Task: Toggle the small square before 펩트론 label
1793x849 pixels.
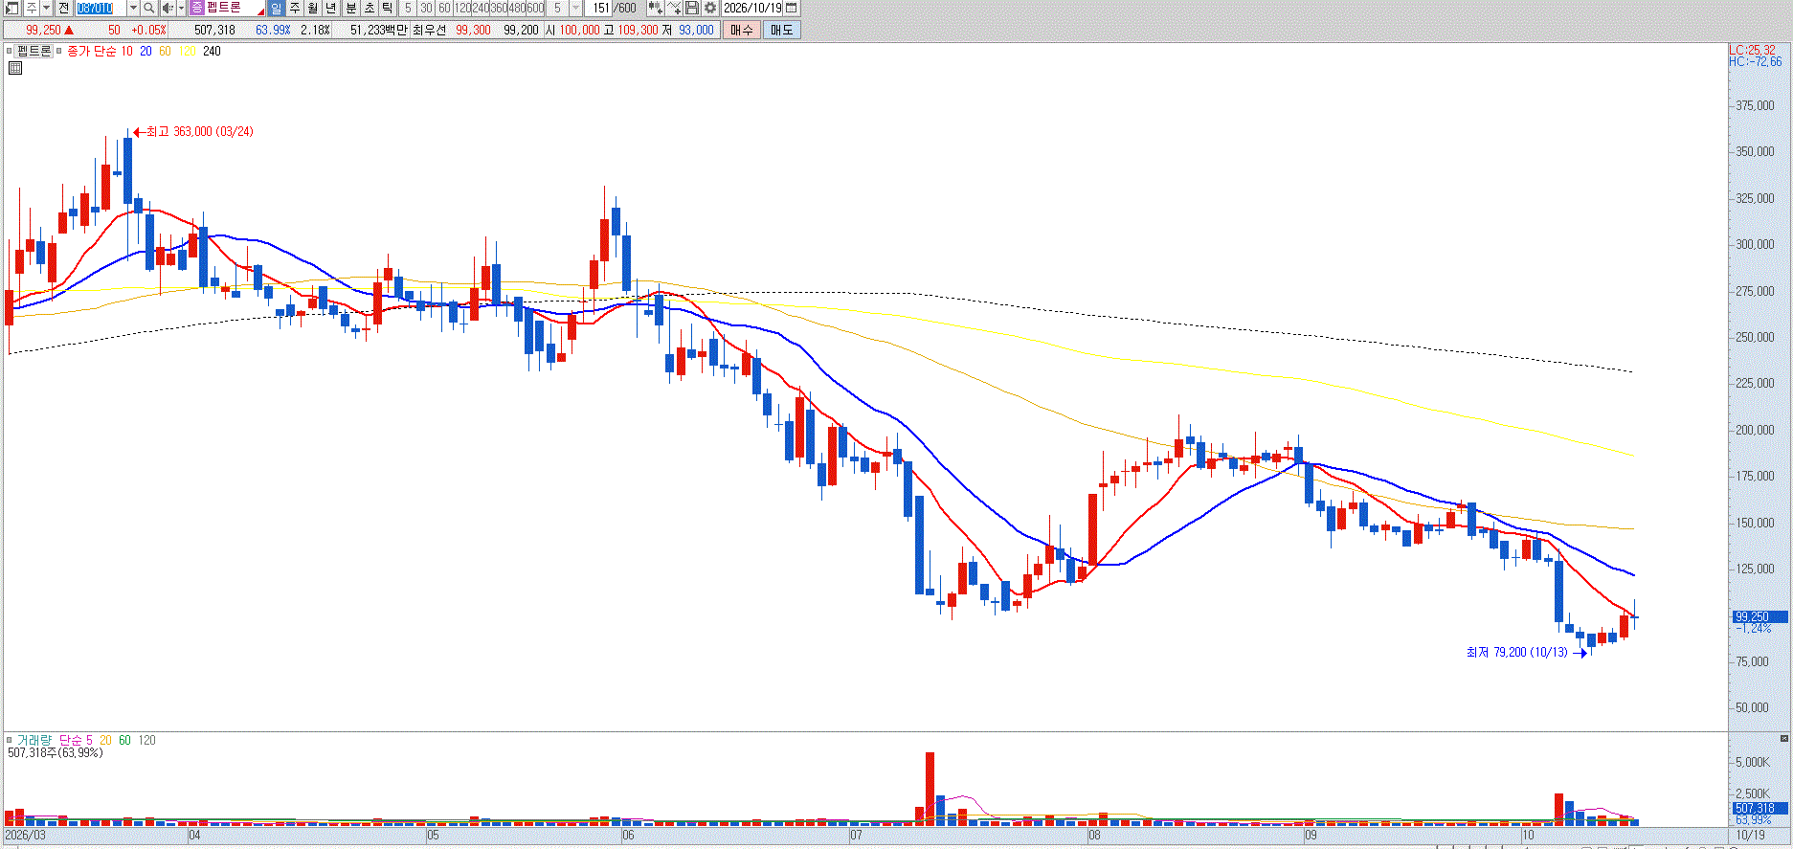Action: (x=11, y=51)
